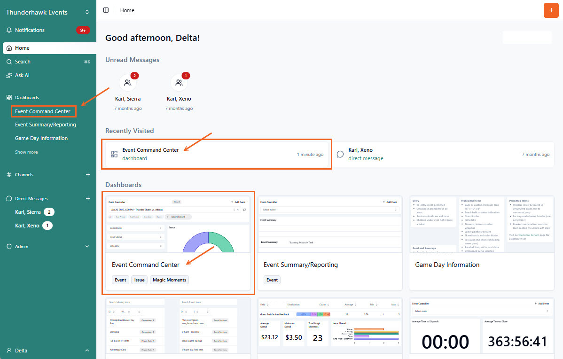Screen dimensions: 563x359
Task: Click the Home house icon in sidebar
Action: coord(9,48)
